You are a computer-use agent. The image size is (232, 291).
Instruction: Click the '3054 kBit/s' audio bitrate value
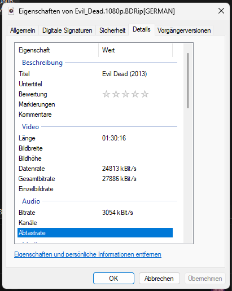[117, 213]
